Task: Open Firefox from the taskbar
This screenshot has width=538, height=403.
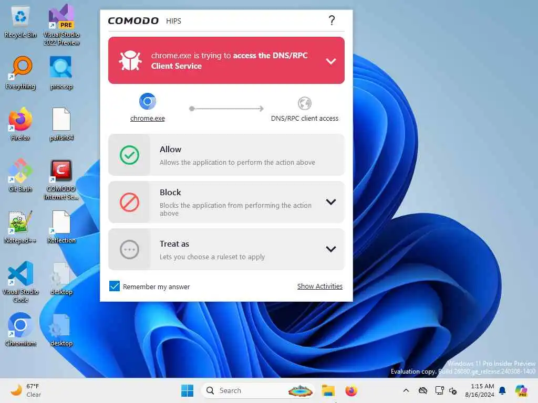Action: [351, 390]
